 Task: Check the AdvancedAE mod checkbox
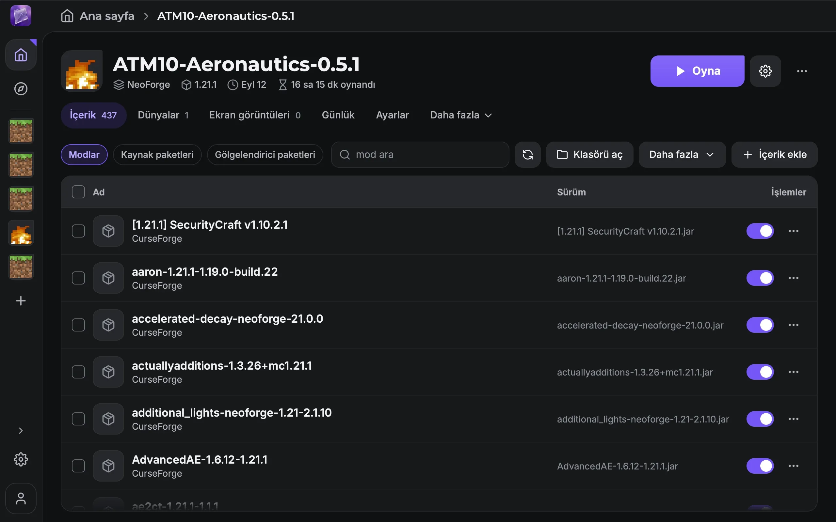coord(78,466)
